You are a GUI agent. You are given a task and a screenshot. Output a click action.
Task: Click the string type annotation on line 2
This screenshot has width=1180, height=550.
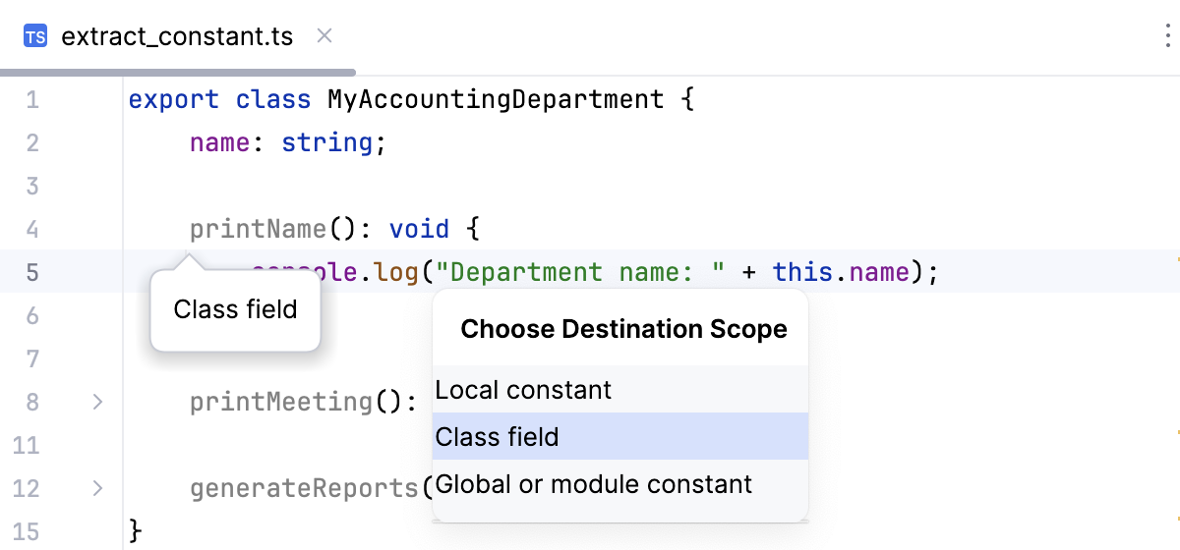point(326,142)
